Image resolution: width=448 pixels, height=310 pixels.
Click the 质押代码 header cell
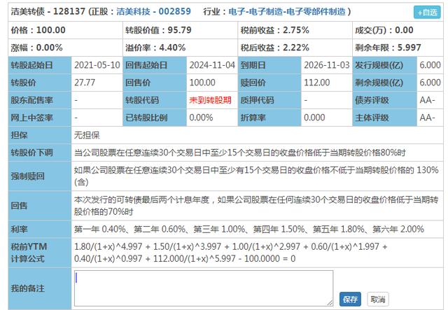pyautogui.click(x=269, y=100)
